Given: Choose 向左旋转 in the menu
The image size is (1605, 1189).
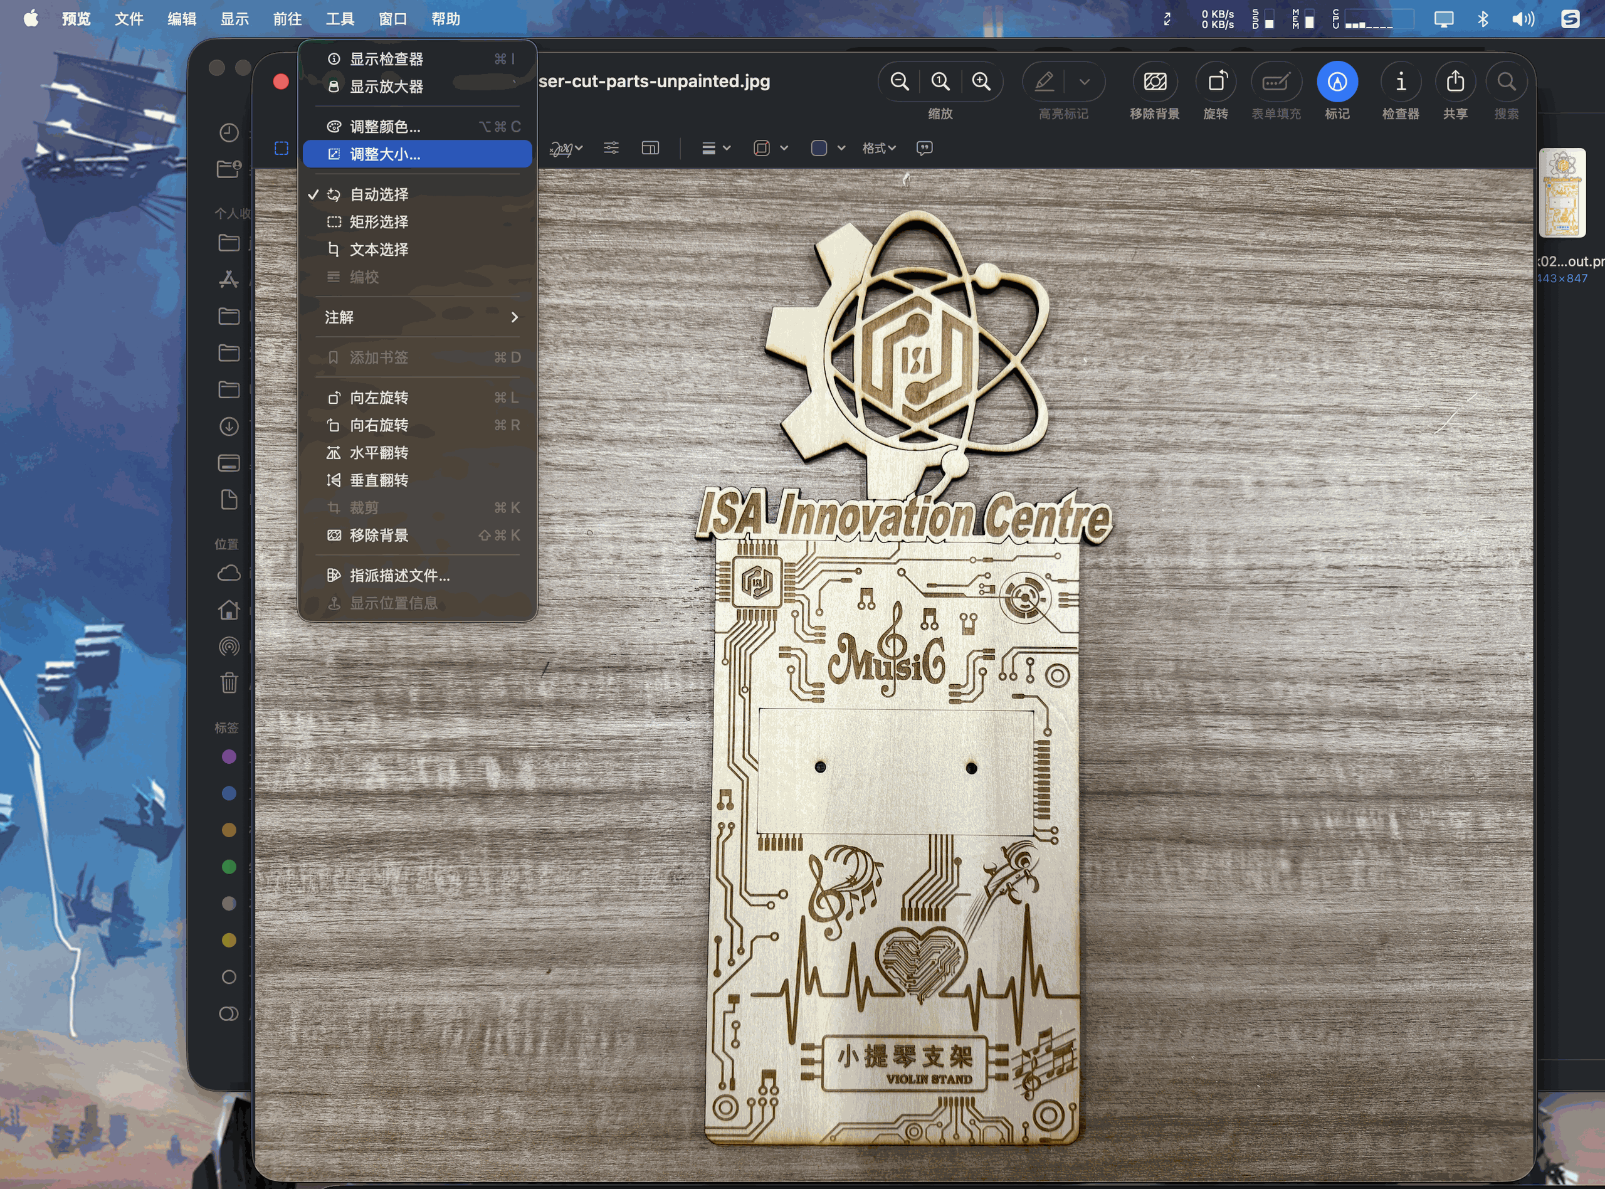Looking at the screenshot, I should (x=418, y=398).
